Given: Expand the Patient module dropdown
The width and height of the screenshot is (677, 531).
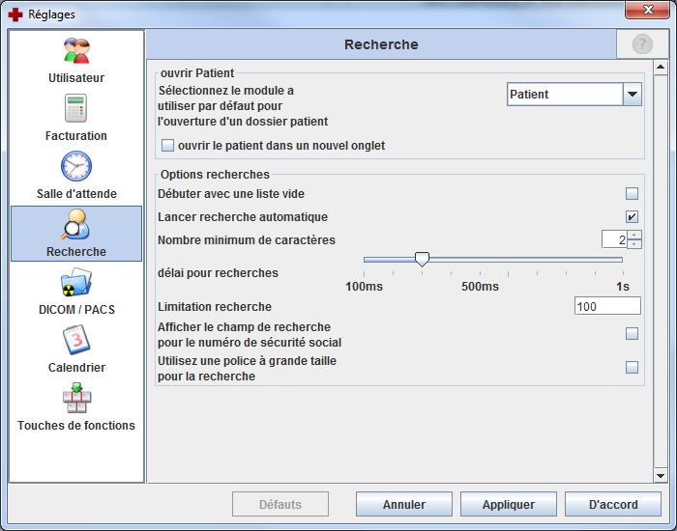Looking at the screenshot, I should click(633, 95).
